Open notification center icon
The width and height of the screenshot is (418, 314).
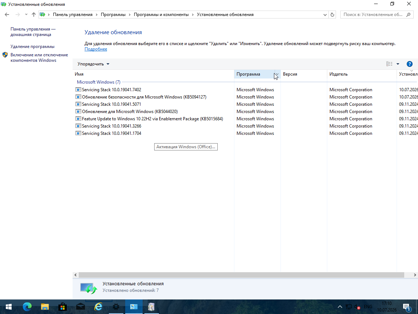pyautogui.click(x=406, y=307)
